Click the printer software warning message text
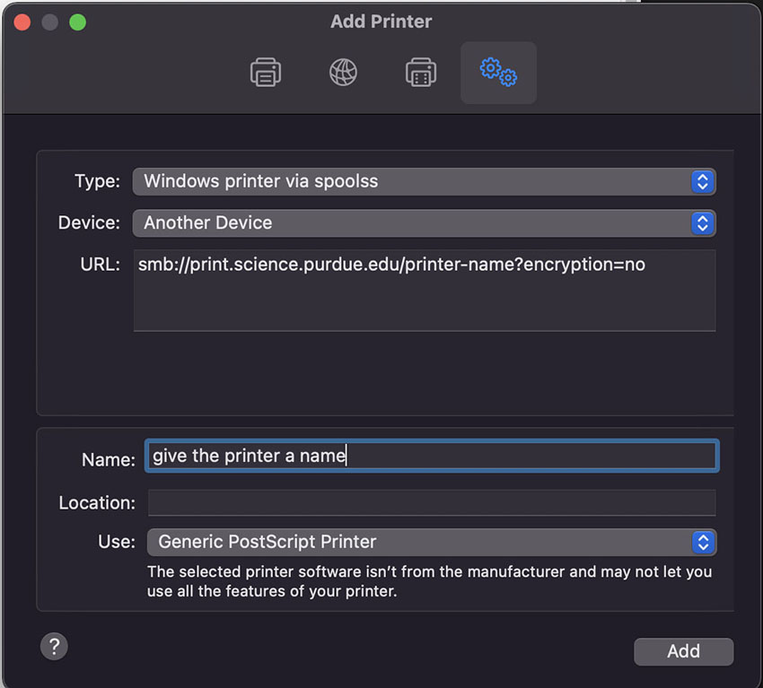 coord(429,581)
